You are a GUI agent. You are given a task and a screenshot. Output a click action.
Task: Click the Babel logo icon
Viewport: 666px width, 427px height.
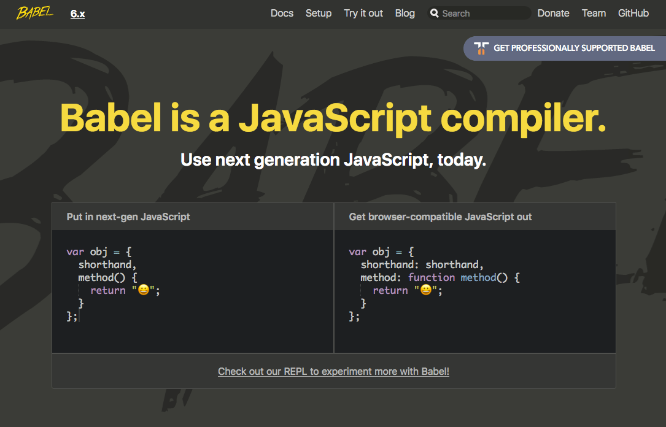pyautogui.click(x=34, y=13)
